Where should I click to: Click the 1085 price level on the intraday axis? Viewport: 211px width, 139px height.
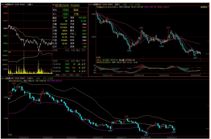pyautogui.click(x=5, y=7)
